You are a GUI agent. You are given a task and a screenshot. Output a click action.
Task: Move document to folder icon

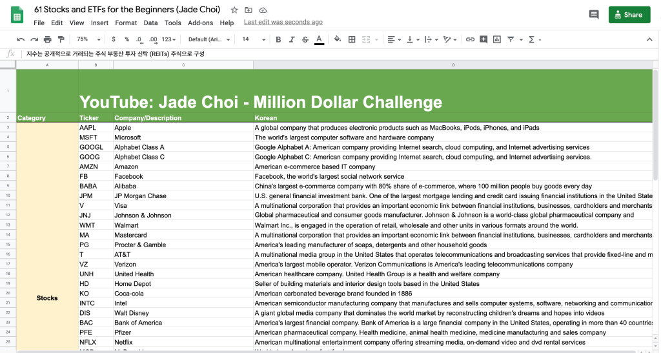[249, 10]
